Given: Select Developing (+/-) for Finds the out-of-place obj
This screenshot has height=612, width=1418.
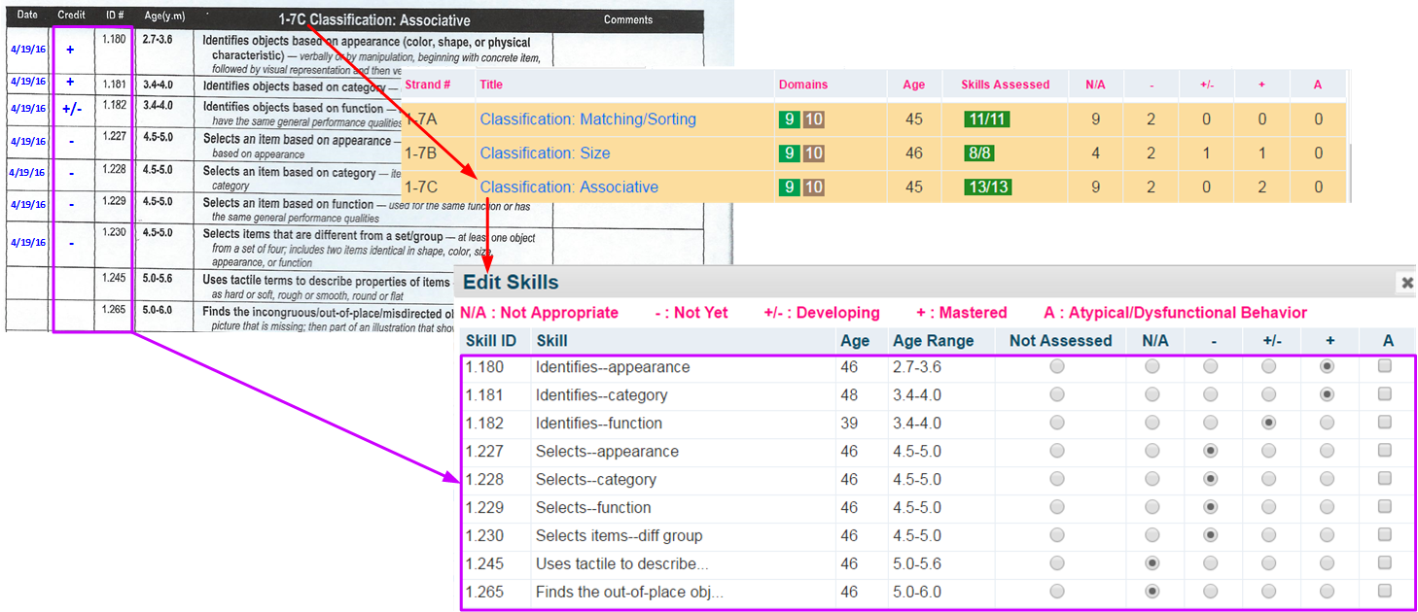Looking at the screenshot, I should pos(1268,592).
